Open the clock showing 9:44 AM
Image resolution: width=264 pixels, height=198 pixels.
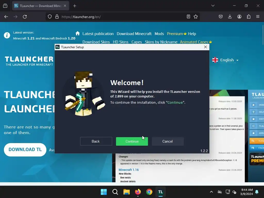click(247, 192)
